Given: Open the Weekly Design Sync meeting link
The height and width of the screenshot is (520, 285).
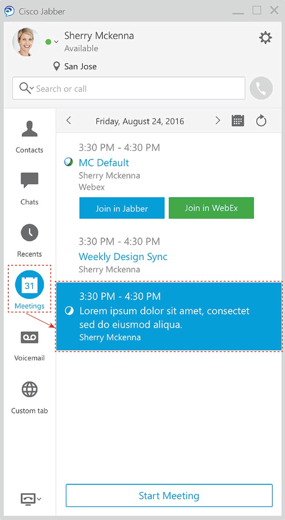Looking at the screenshot, I should coord(123,257).
